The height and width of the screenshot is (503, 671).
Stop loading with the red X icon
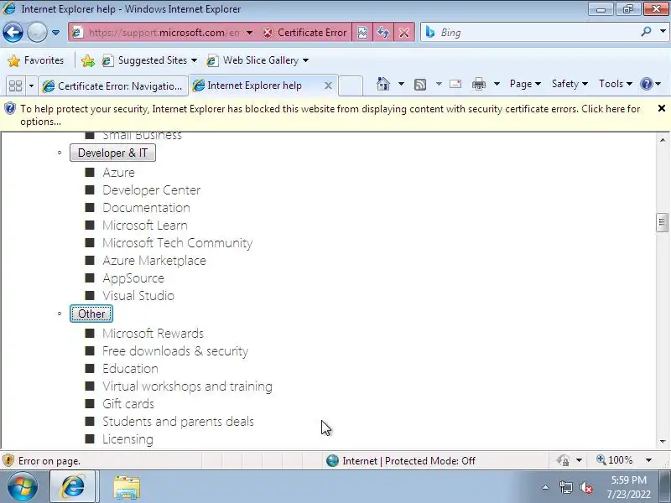tap(403, 33)
